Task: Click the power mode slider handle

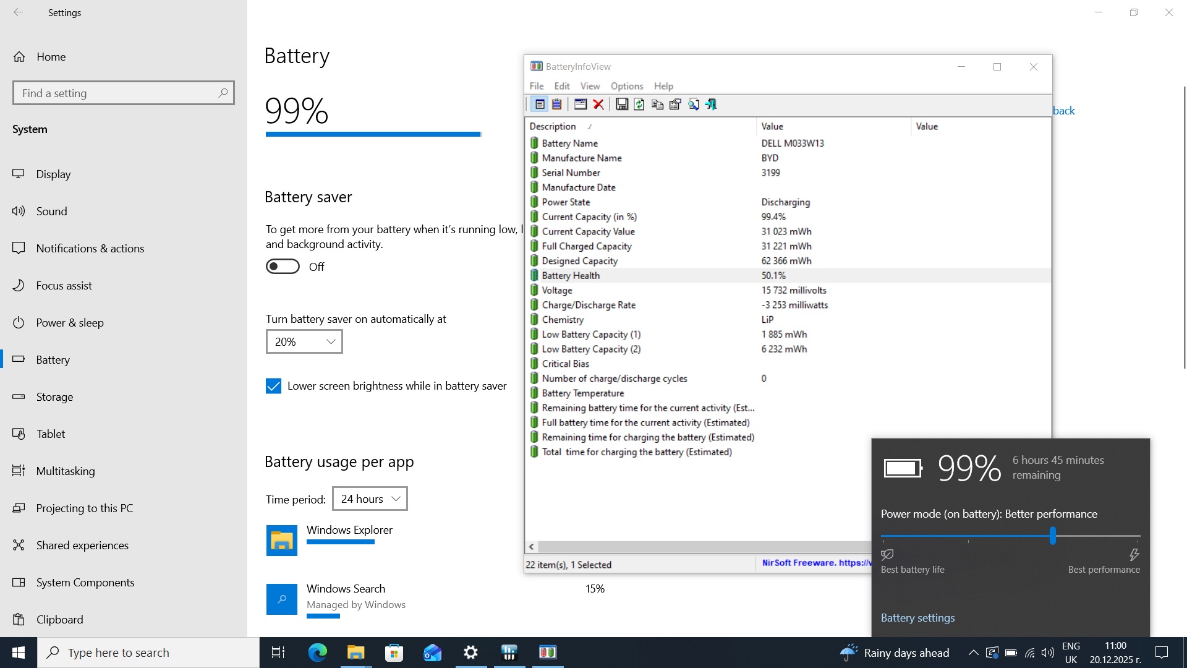Action: point(1052,536)
